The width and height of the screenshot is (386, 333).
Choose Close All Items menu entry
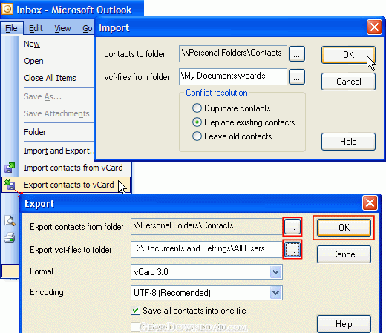[x=50, y=78]
